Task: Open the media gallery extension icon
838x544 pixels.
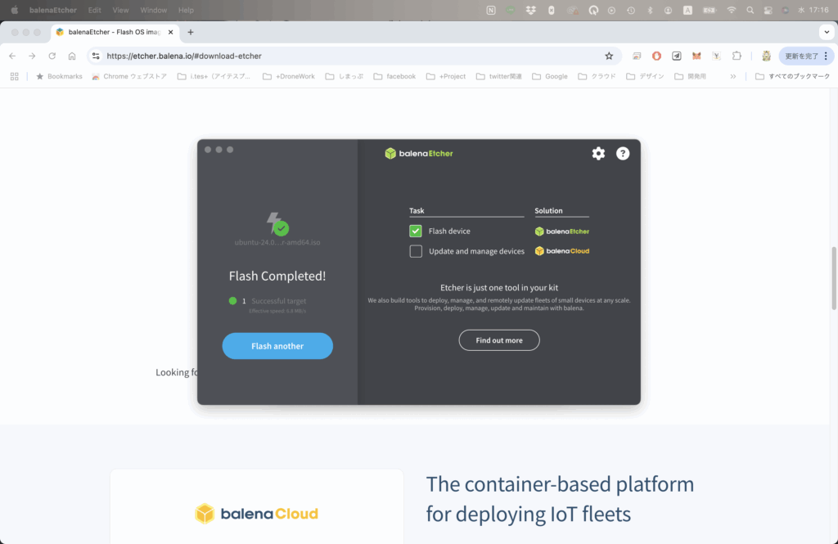Action: tap(637, 56)
